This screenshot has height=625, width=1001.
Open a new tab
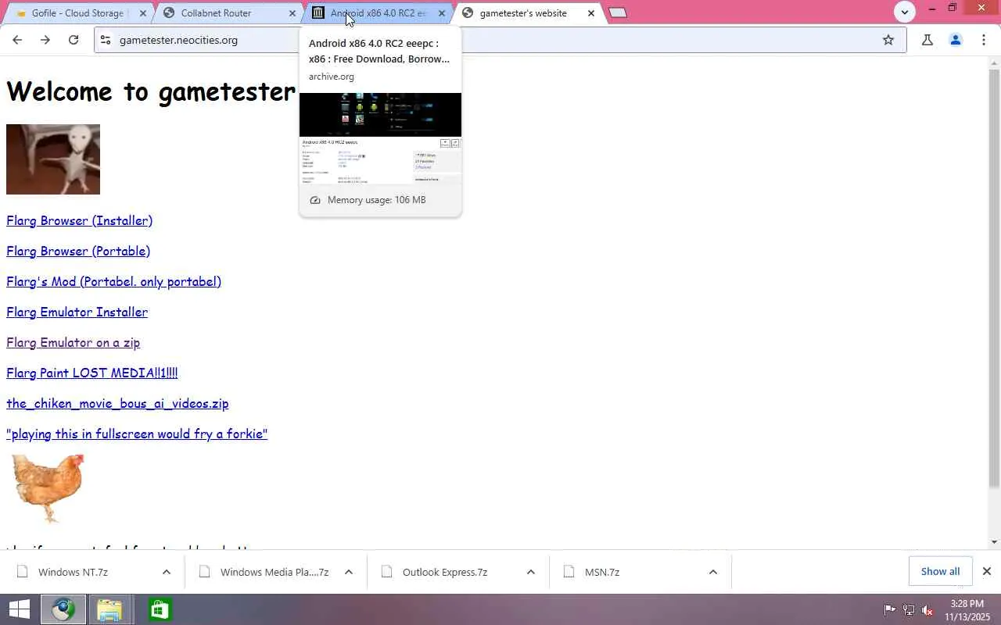[618, 12]
